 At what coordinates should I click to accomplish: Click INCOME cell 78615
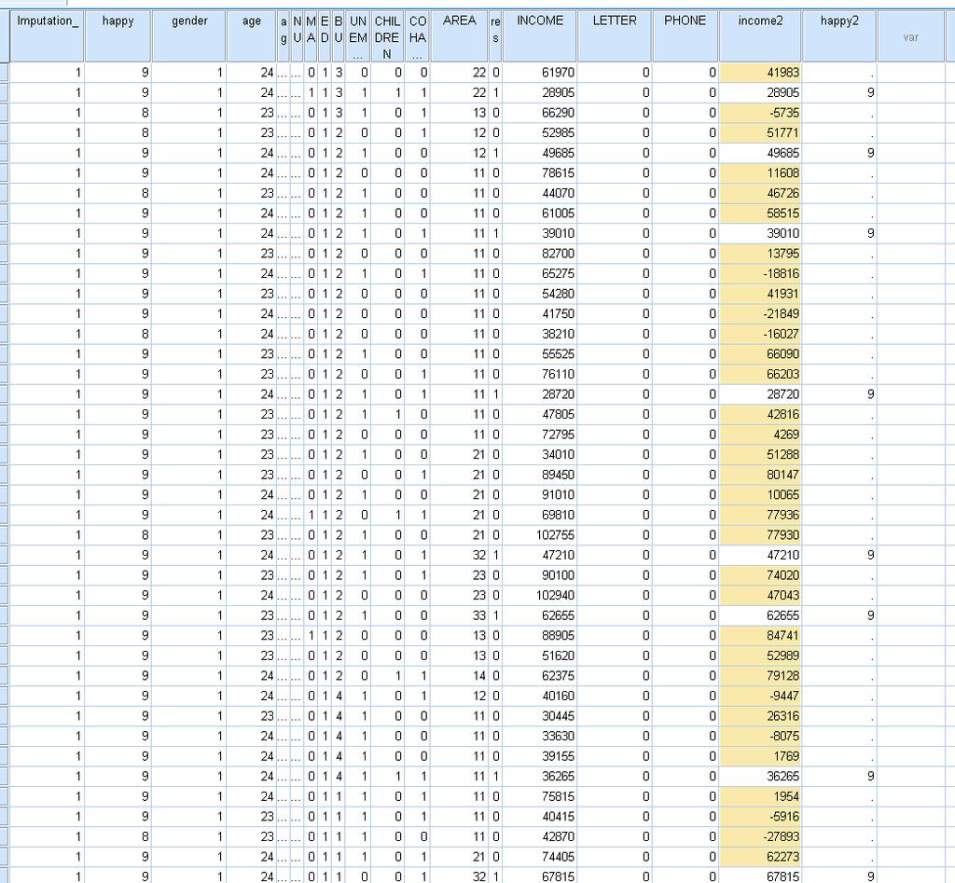[540, 172]
